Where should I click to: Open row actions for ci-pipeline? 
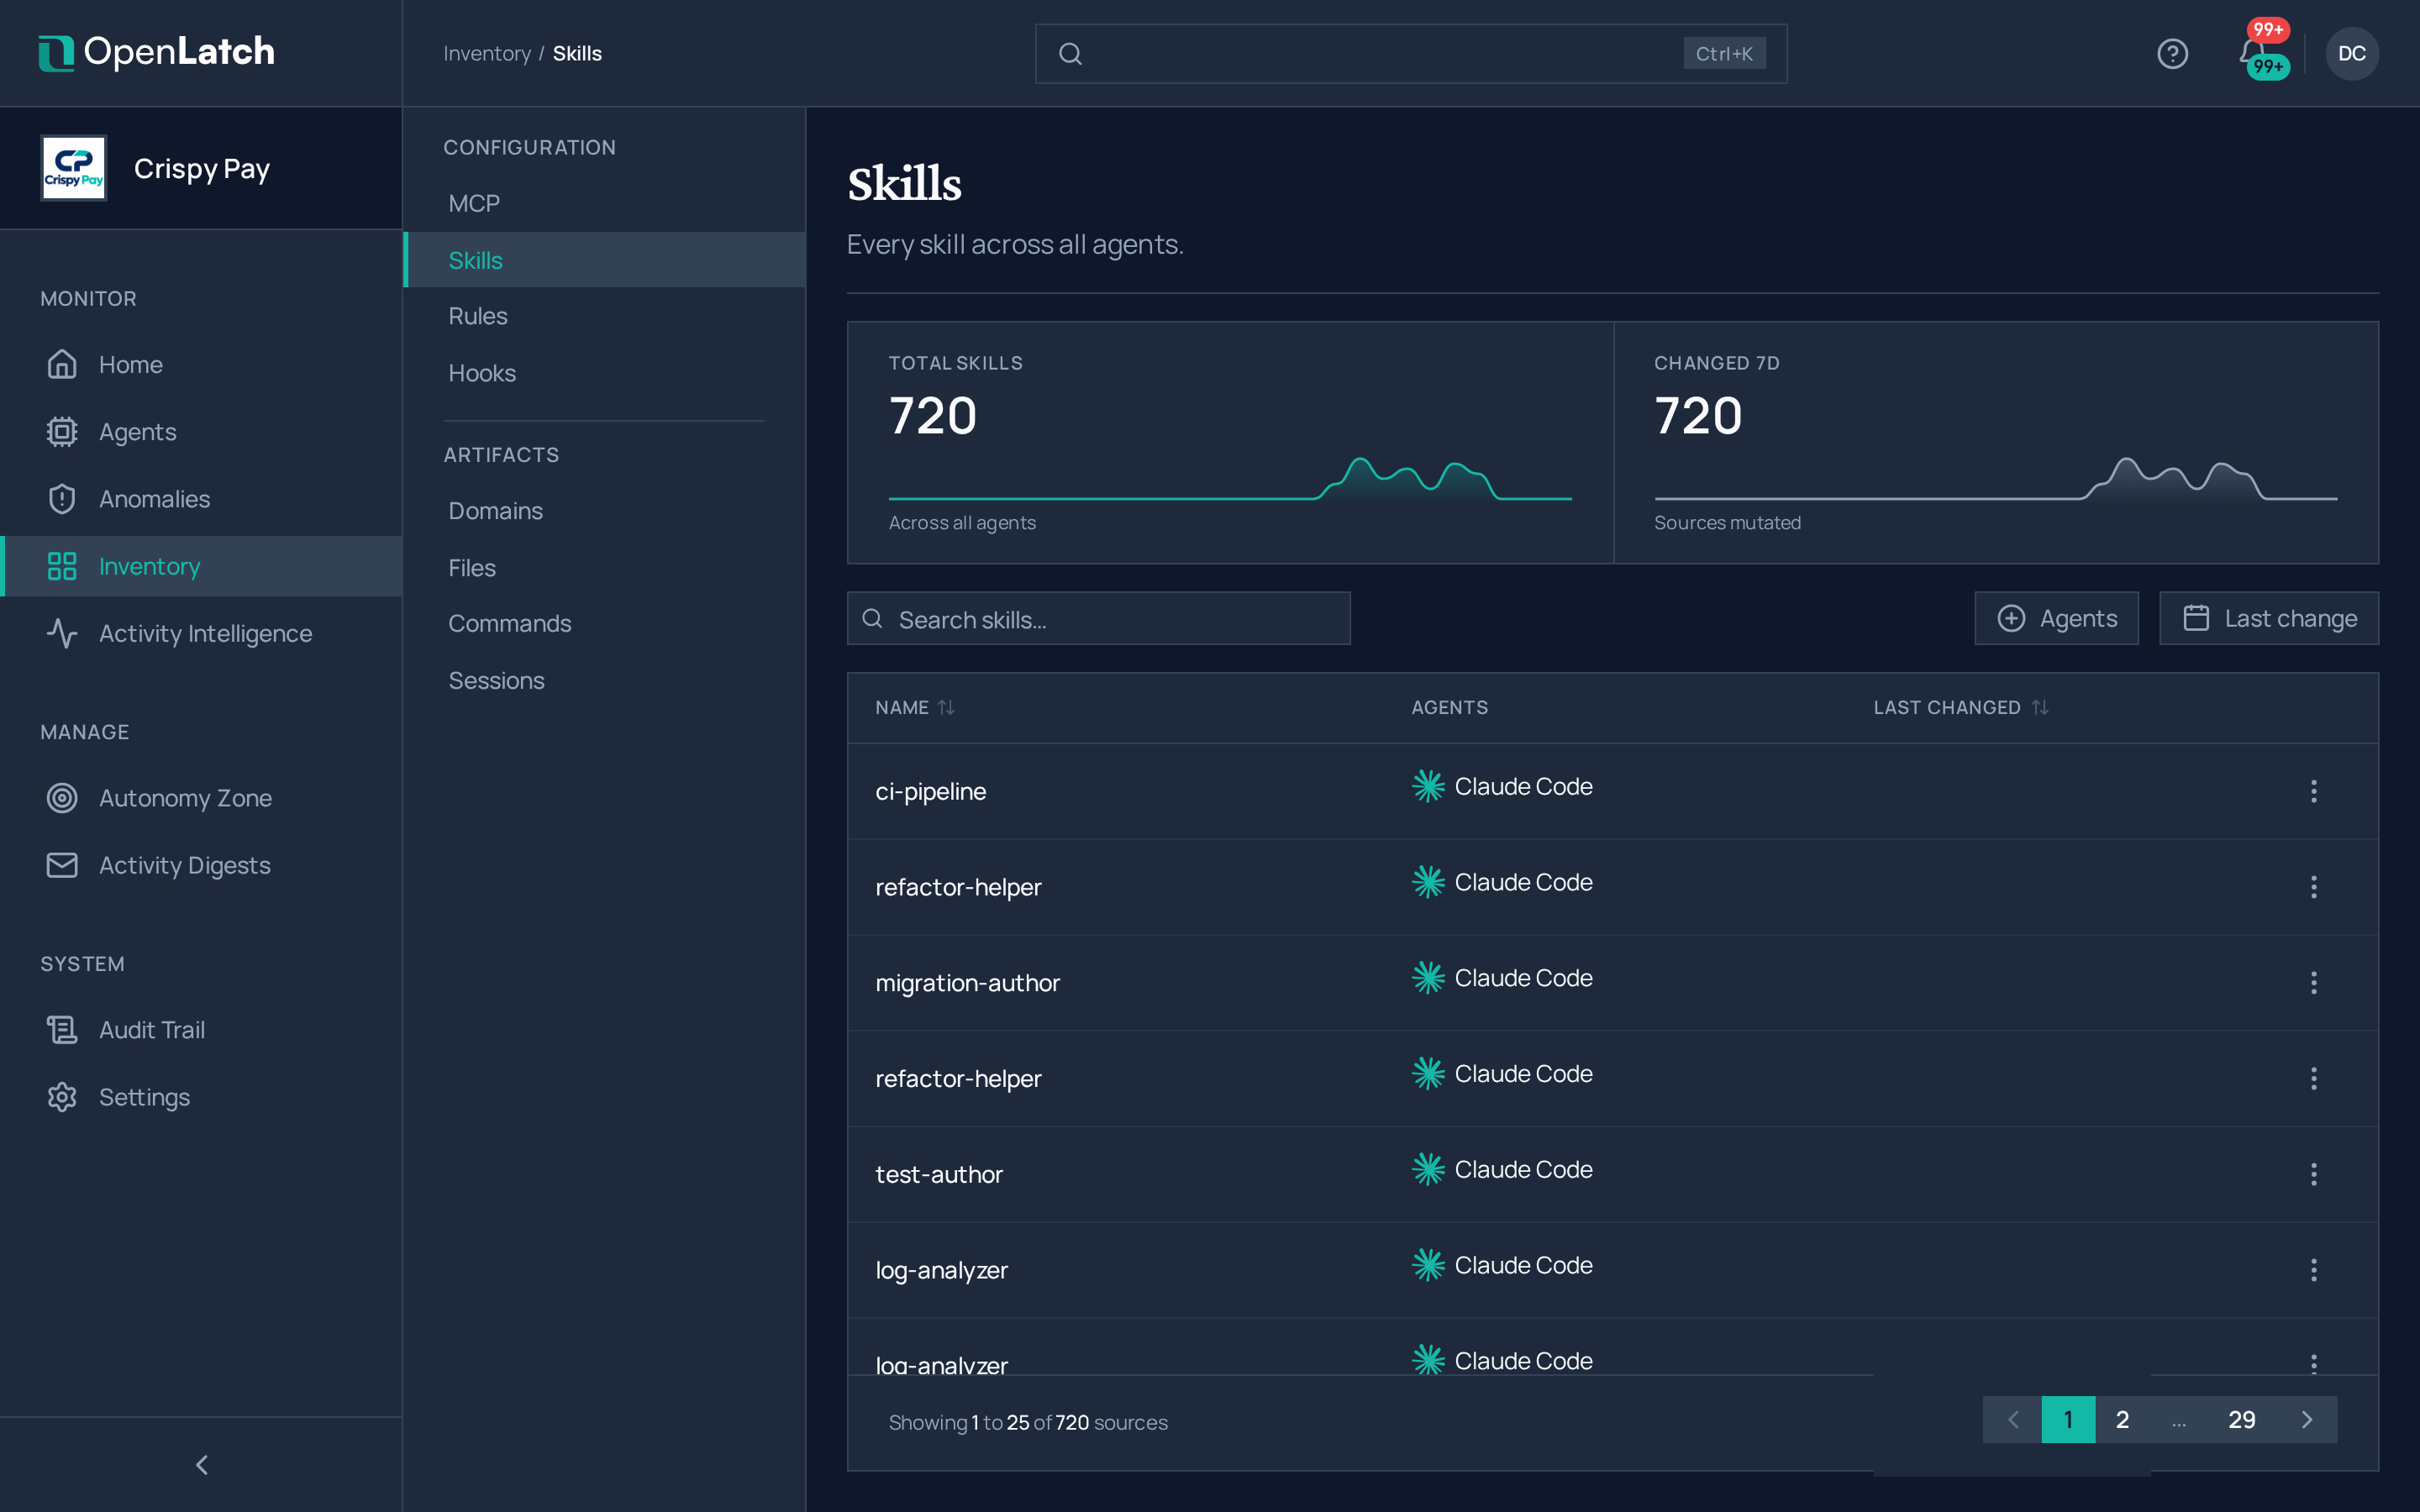tap(2313, 791)
